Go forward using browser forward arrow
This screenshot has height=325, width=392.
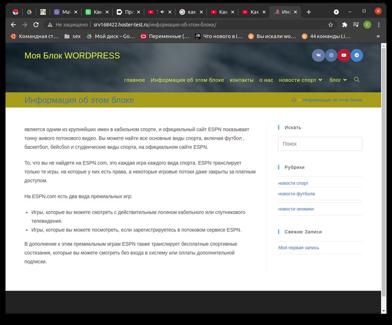tap(24, 24)
